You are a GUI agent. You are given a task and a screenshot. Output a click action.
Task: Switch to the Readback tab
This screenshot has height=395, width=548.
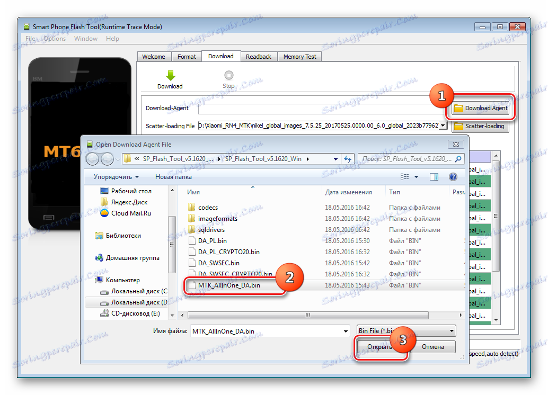[x=258, y=57]
